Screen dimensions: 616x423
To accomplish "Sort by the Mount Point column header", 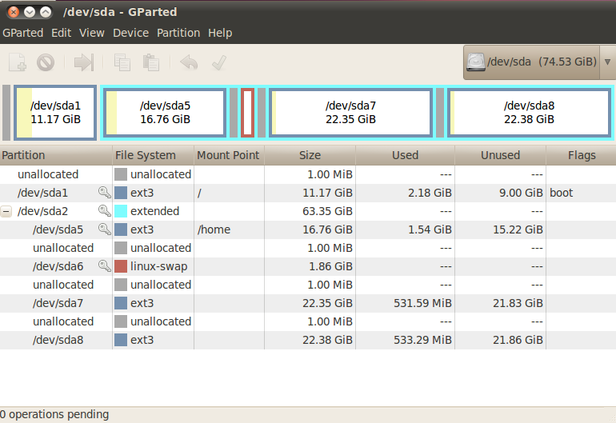I will [229, 155].
